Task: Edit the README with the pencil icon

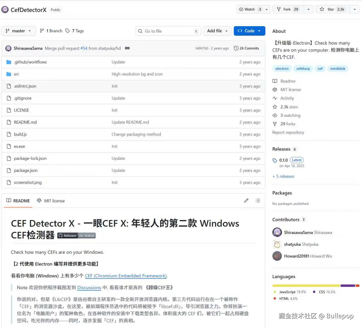Action: click(246, 200)
